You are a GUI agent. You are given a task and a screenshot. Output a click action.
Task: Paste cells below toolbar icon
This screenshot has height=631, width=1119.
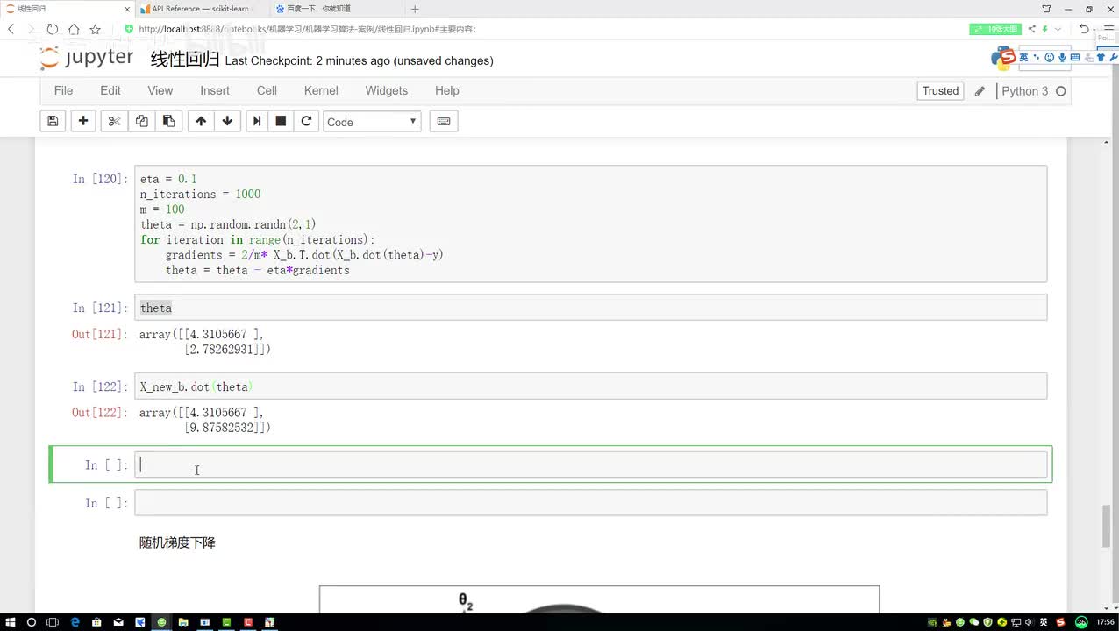(169, 121)
